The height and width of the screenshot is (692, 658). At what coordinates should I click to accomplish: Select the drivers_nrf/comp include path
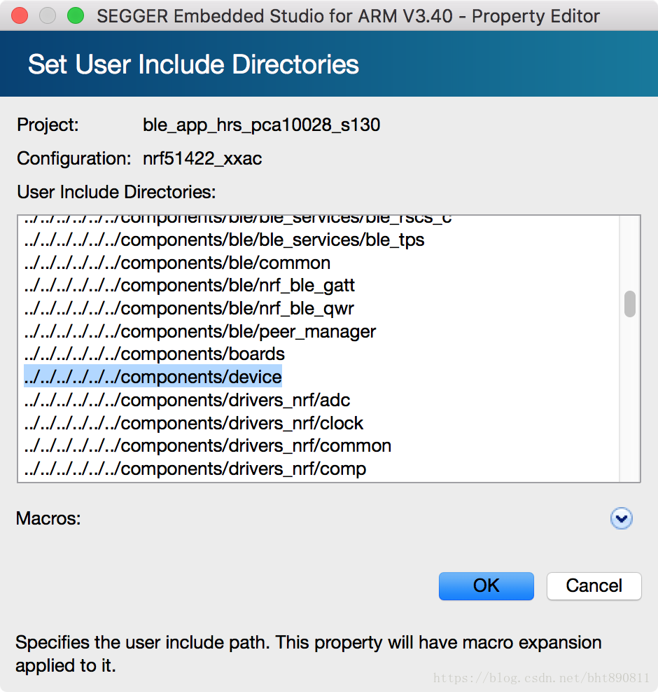tap(195, 469)
